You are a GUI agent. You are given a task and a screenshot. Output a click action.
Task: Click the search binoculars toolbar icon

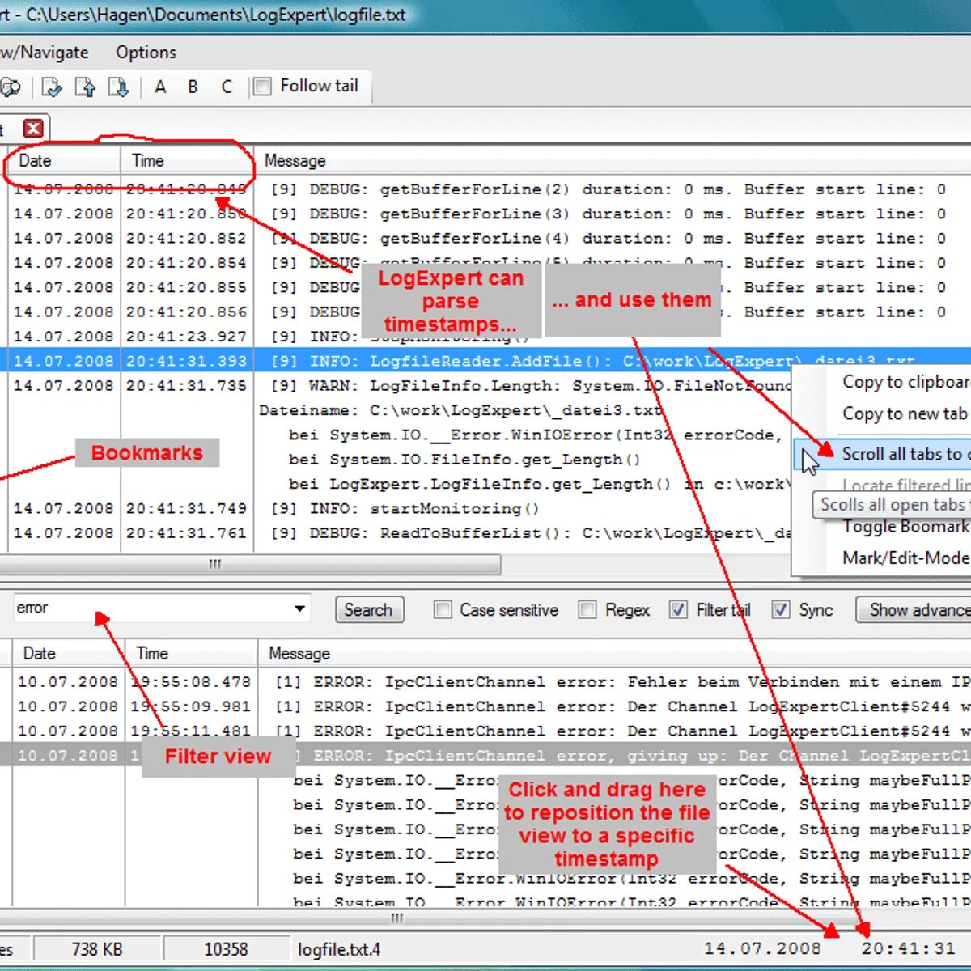point(10,87)
